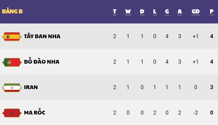Click the D column header
Viewport: 218px width, 125px height.
tap(142, 11)
